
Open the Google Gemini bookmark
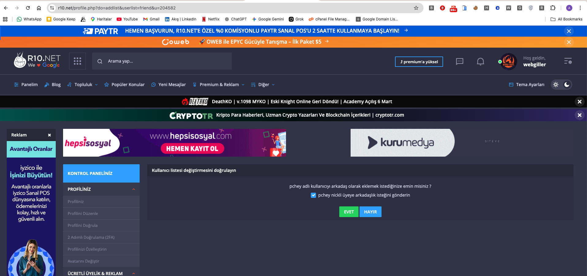point(268,19)
